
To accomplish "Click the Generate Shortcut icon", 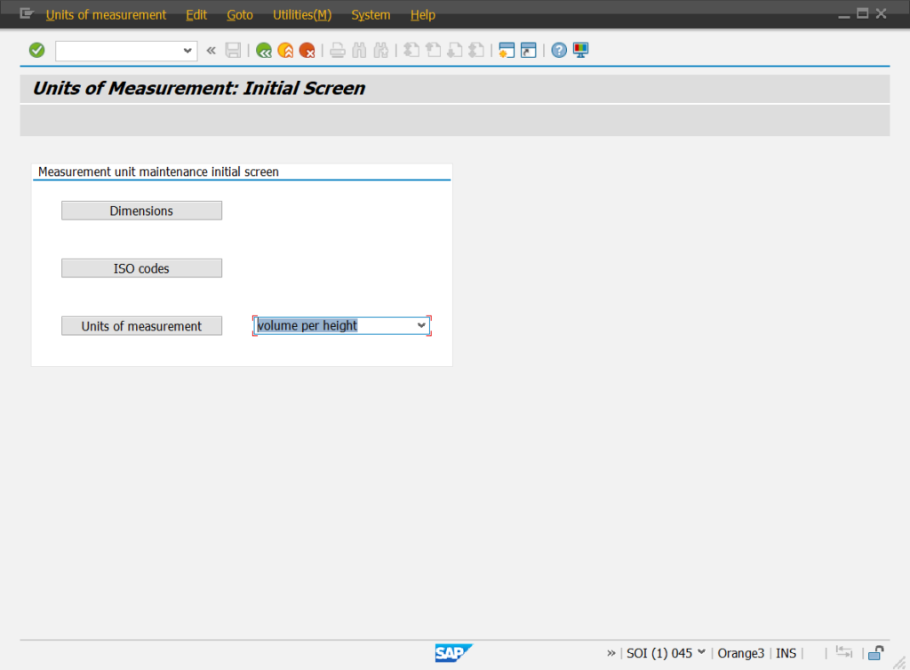I will [x=528, y=51].
